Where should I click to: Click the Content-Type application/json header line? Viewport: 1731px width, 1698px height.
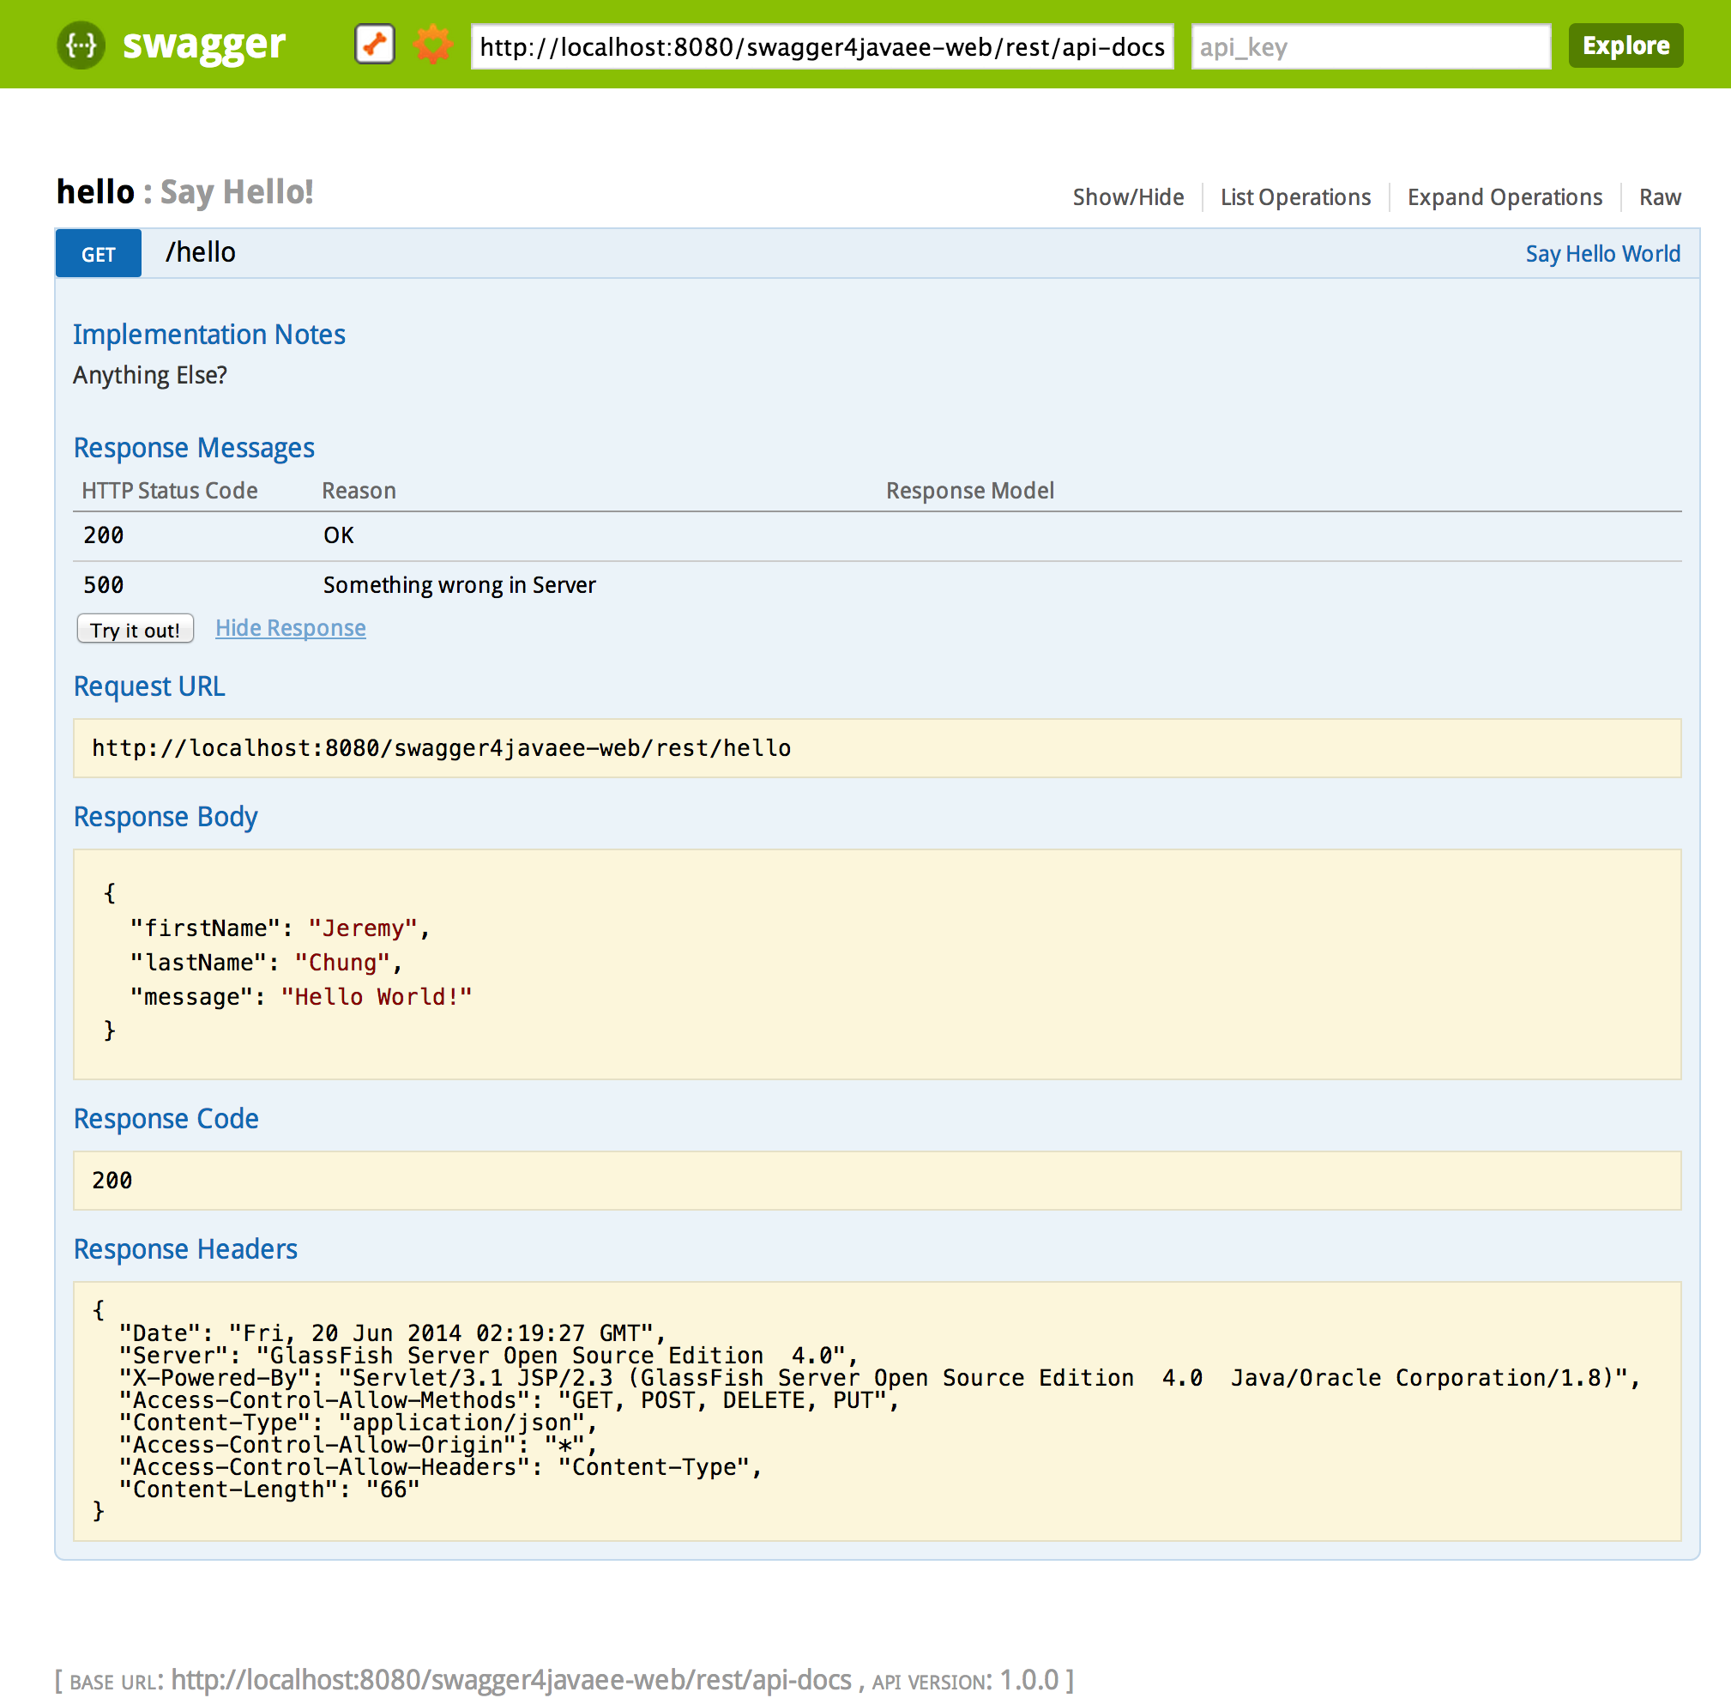[x=359, y=1423]
